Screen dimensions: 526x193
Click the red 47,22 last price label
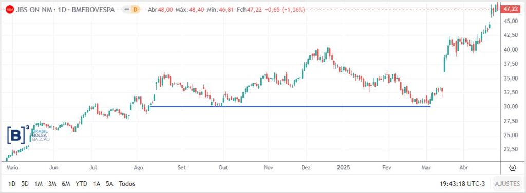[x=510, y=9]
